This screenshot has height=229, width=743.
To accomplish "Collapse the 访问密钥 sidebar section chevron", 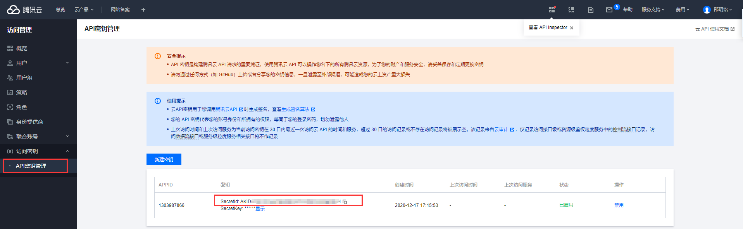I will point(67,151).
